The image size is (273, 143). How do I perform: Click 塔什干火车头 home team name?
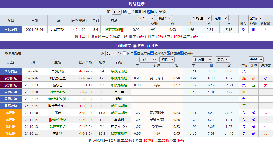(x=58, y=106)
